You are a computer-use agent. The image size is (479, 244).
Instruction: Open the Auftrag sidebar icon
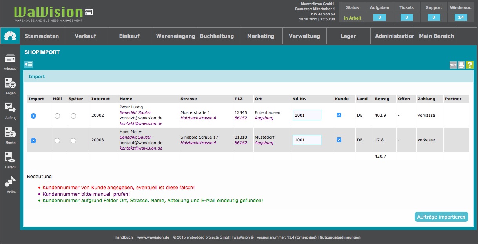click(x=10, y=108)
